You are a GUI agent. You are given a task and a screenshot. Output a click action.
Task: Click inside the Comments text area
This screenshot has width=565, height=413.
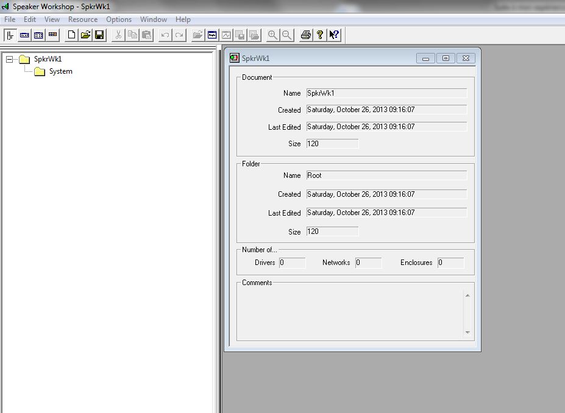[350, 314]
